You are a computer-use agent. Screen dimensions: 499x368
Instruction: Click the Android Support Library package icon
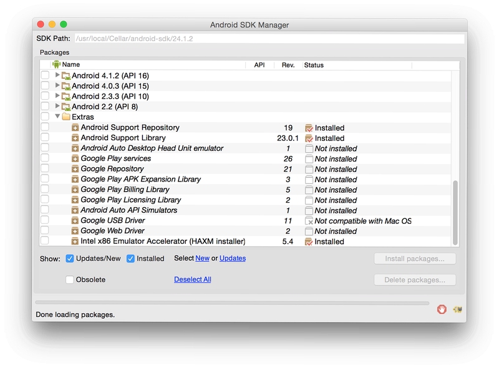pos(75,138)
